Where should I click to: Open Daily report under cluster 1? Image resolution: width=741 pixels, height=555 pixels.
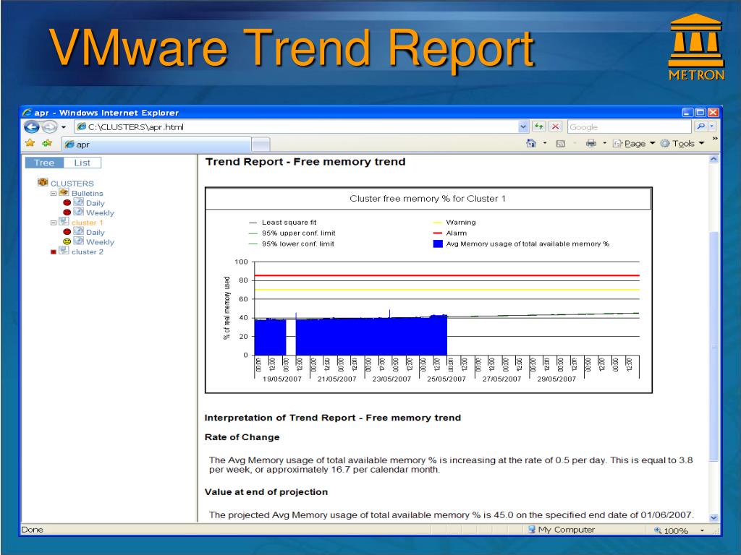click(x=95, y=233)
